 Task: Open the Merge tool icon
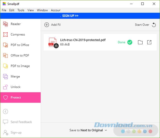[5, 76]
